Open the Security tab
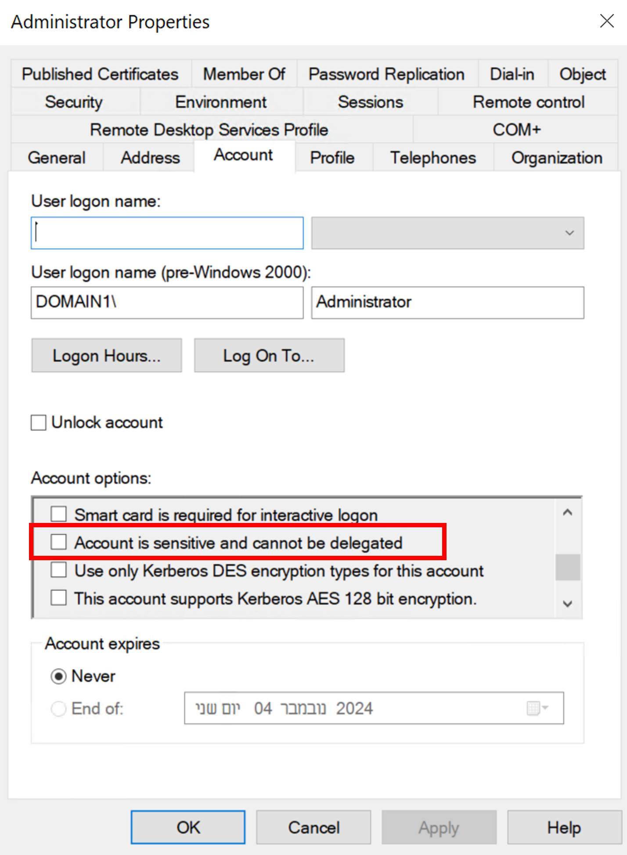Image resolution: width=627 pixels, height=855 pixels. pos(74,102)
